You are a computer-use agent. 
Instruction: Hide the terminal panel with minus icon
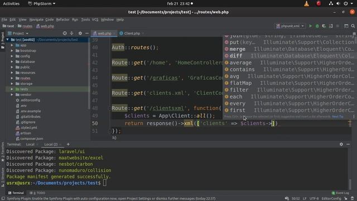click(x=348, y=144)
